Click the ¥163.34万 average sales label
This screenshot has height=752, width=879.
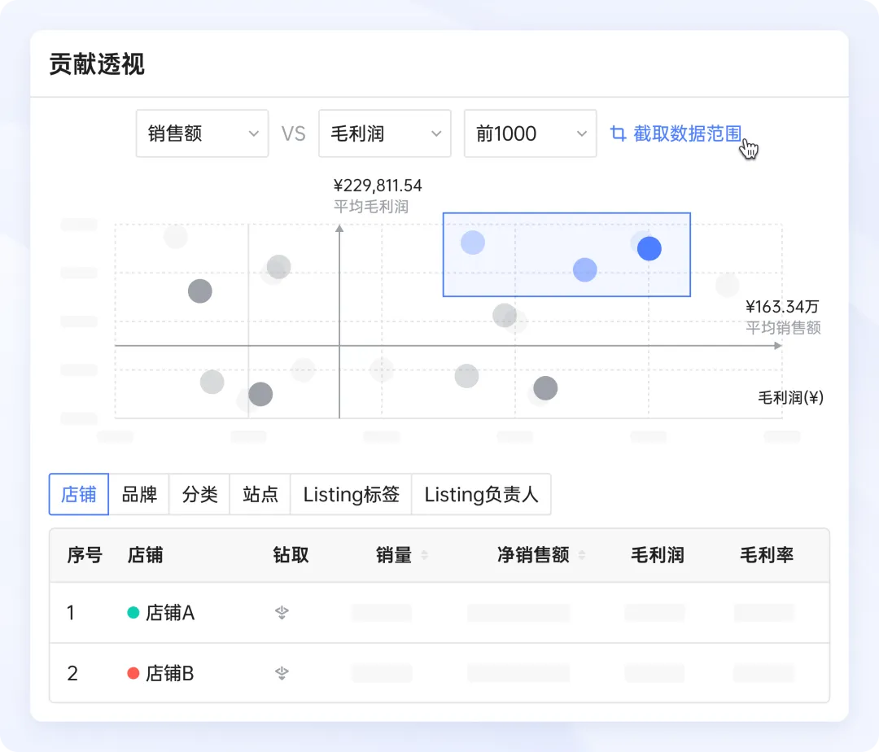point(782,307)
